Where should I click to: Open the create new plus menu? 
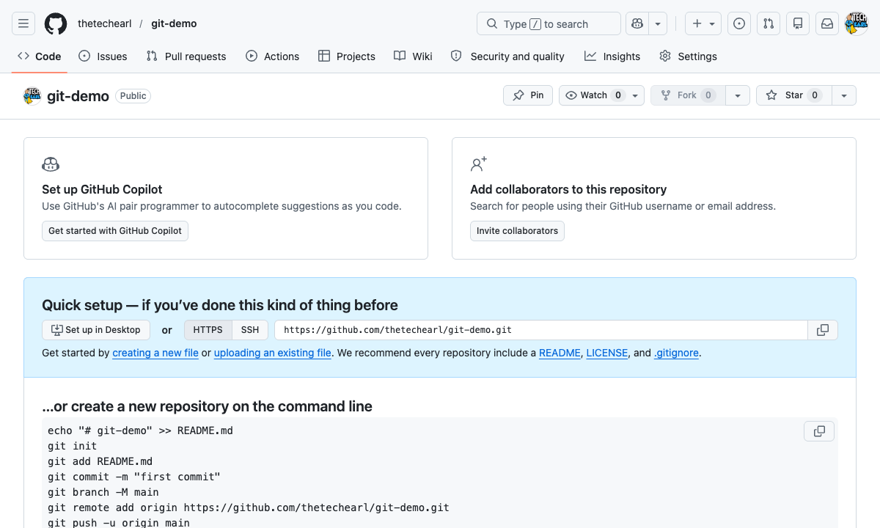tap(703, 23)
